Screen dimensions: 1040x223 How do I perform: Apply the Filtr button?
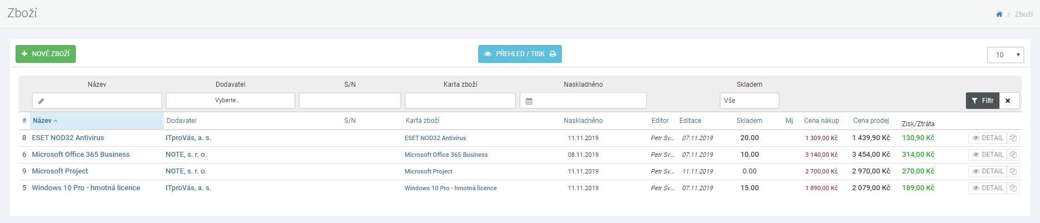[x=982, y=101]
